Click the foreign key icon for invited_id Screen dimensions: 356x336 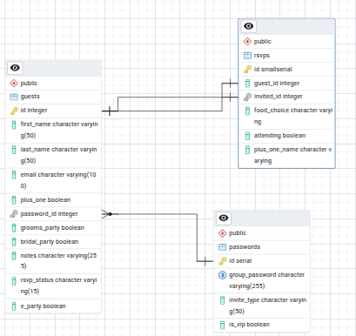click(247, 97)
